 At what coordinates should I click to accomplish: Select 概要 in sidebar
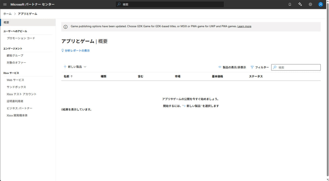[28, 22]
